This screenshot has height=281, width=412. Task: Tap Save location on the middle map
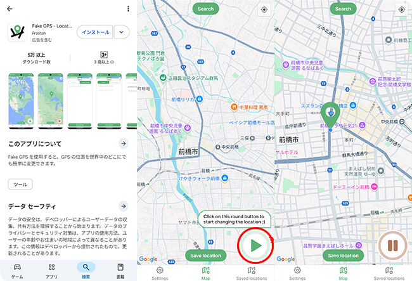click(205, 256)
